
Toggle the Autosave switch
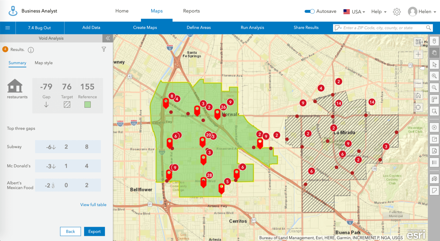(310, 11)
